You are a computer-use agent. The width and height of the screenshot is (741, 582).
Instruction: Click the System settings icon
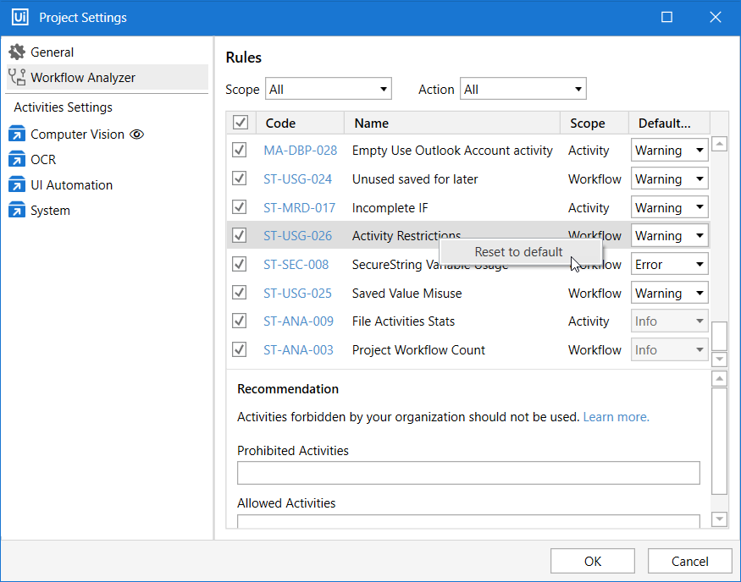(17, 211)
